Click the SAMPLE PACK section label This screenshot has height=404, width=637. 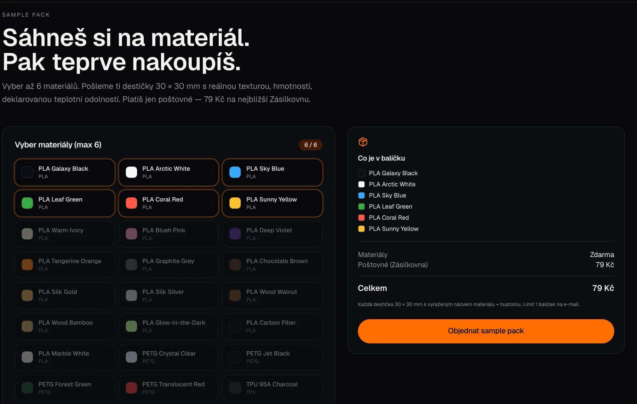26,15
